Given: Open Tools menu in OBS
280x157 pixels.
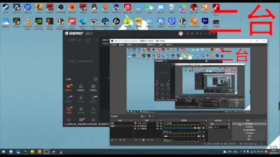Looking at the screenshot, I should coord(161,45).
